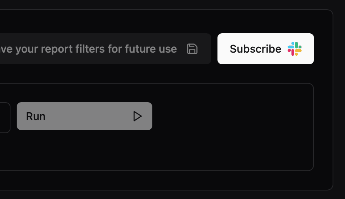Select the partially visible box left of Run

[5, 118]
